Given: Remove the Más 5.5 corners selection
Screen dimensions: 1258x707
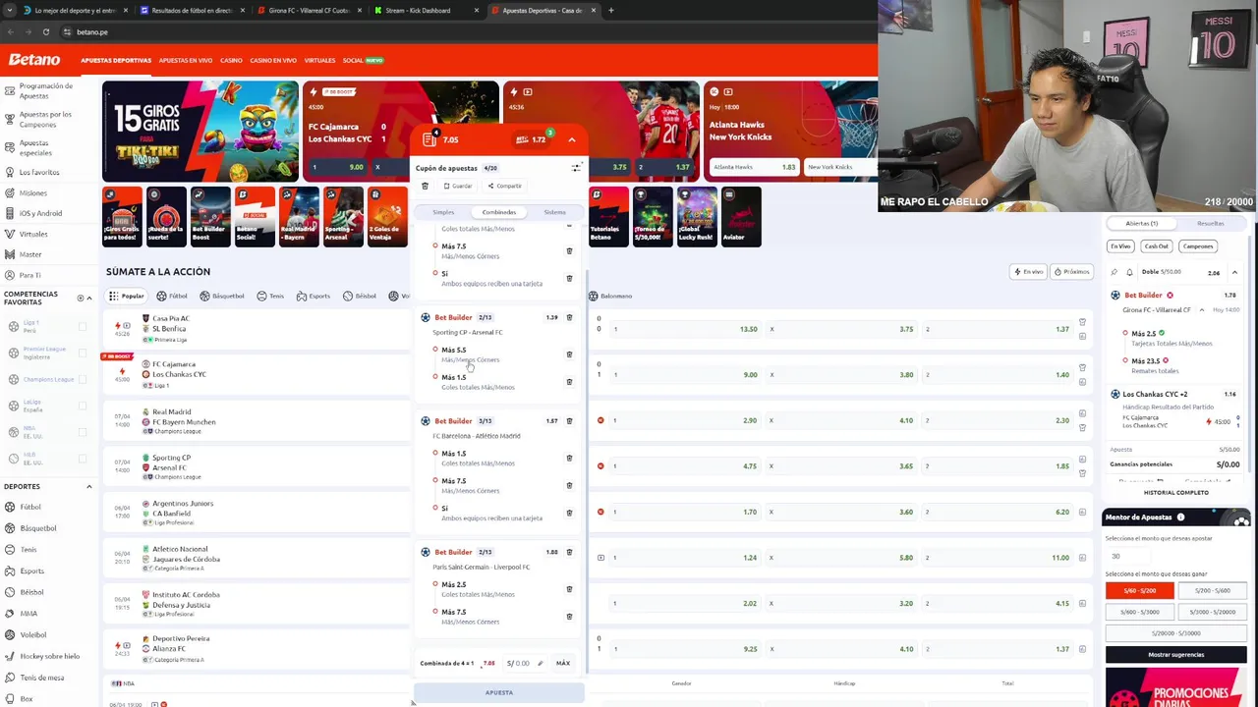Looking at the screenshot, I should (569, 354).
